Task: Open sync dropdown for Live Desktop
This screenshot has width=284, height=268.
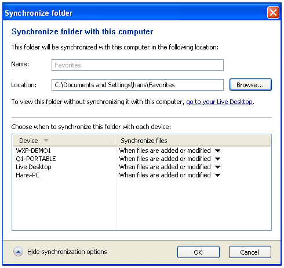Action: tap(217, 167)
